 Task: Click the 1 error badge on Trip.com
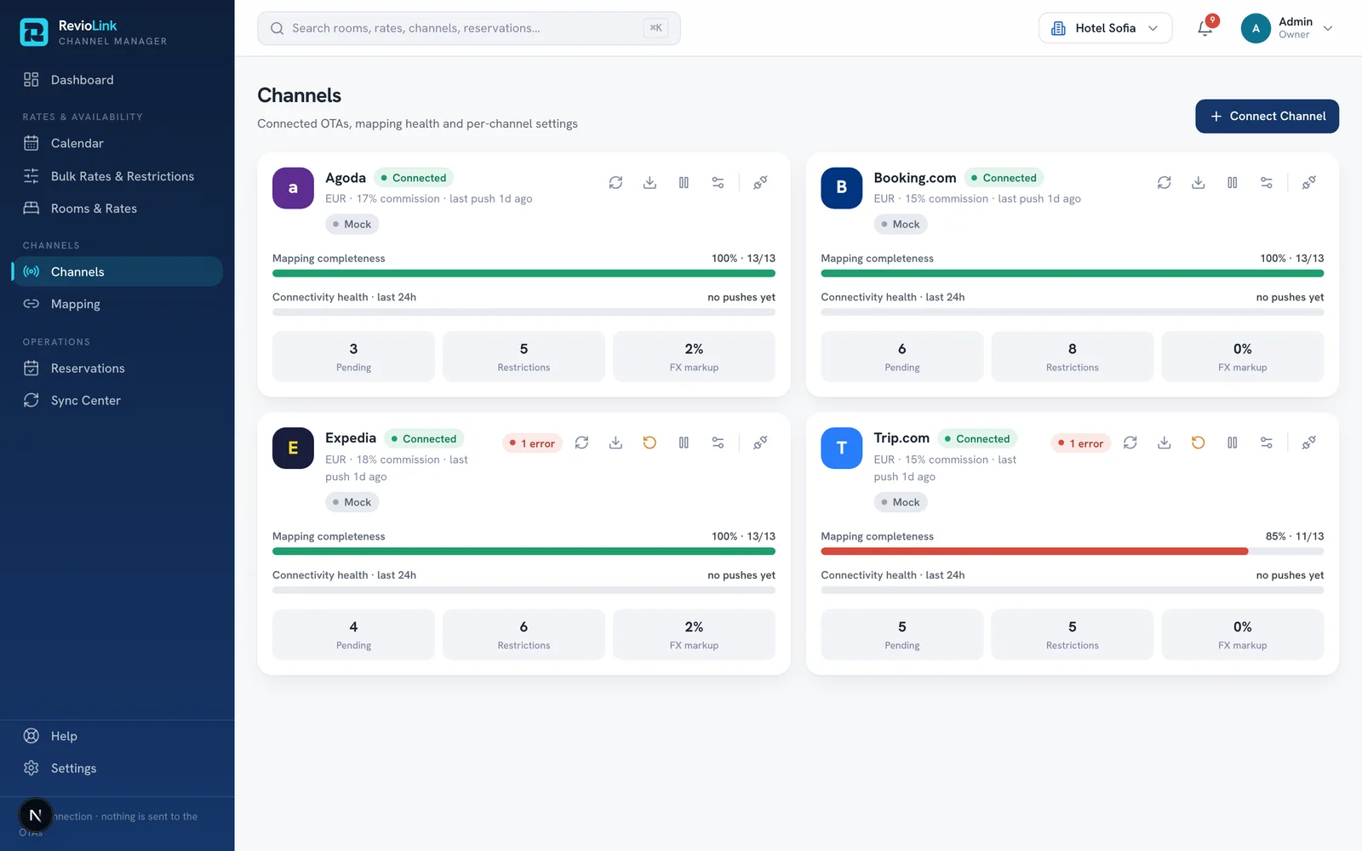pyautogui.click(x=1081, y=443)
